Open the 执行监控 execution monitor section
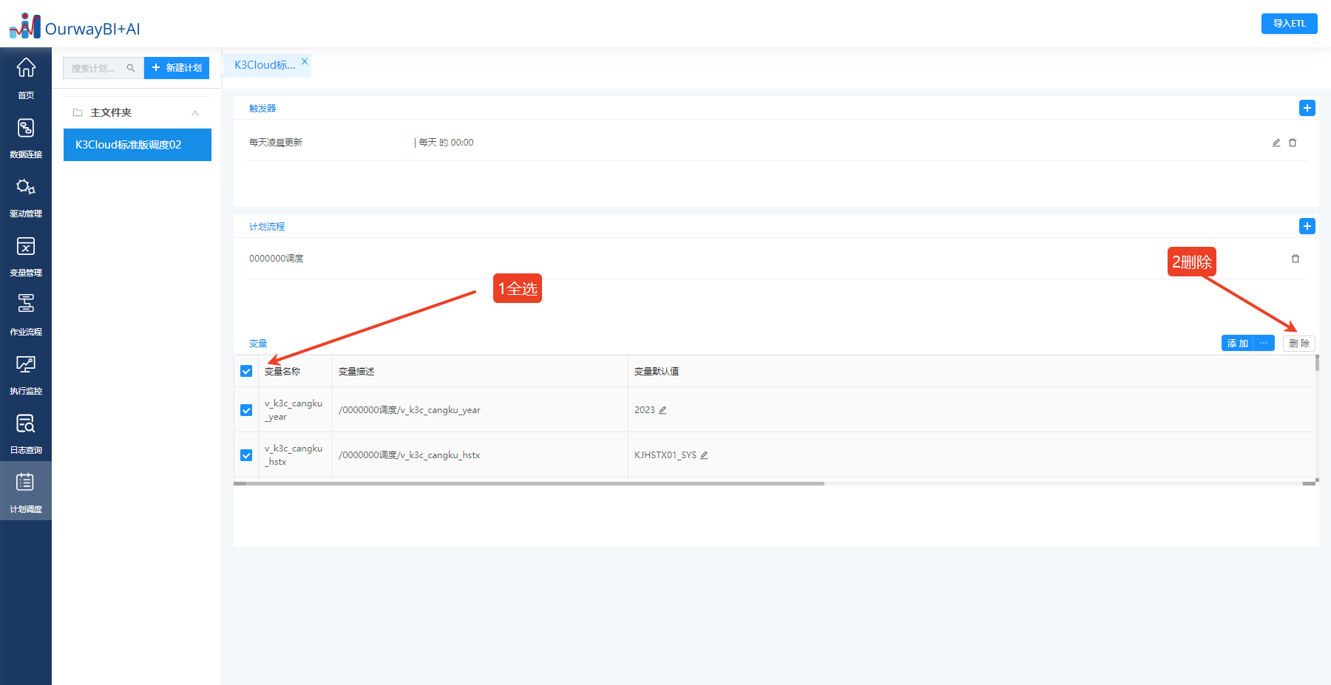Image resolution: width=1331 pixels, height=685 pixels. [26, 373]
